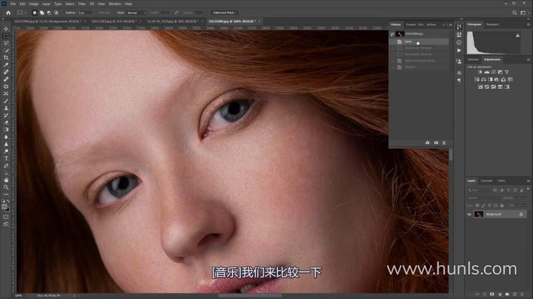Screen dimensions: 533x299
Task: Switch to the Navigator tab
Action: coord(492,24)
